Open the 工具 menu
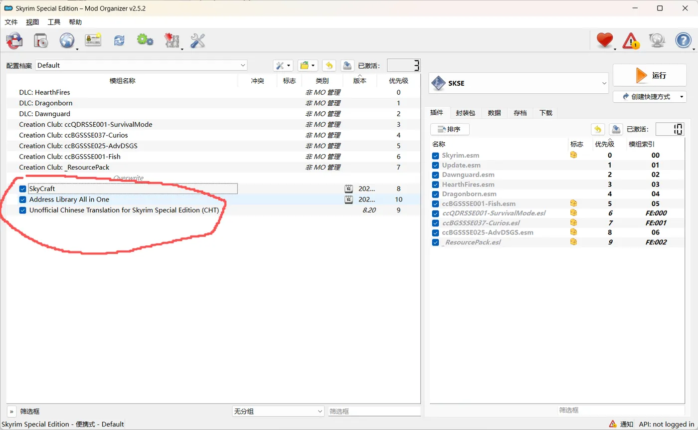 tap(54, 22)
